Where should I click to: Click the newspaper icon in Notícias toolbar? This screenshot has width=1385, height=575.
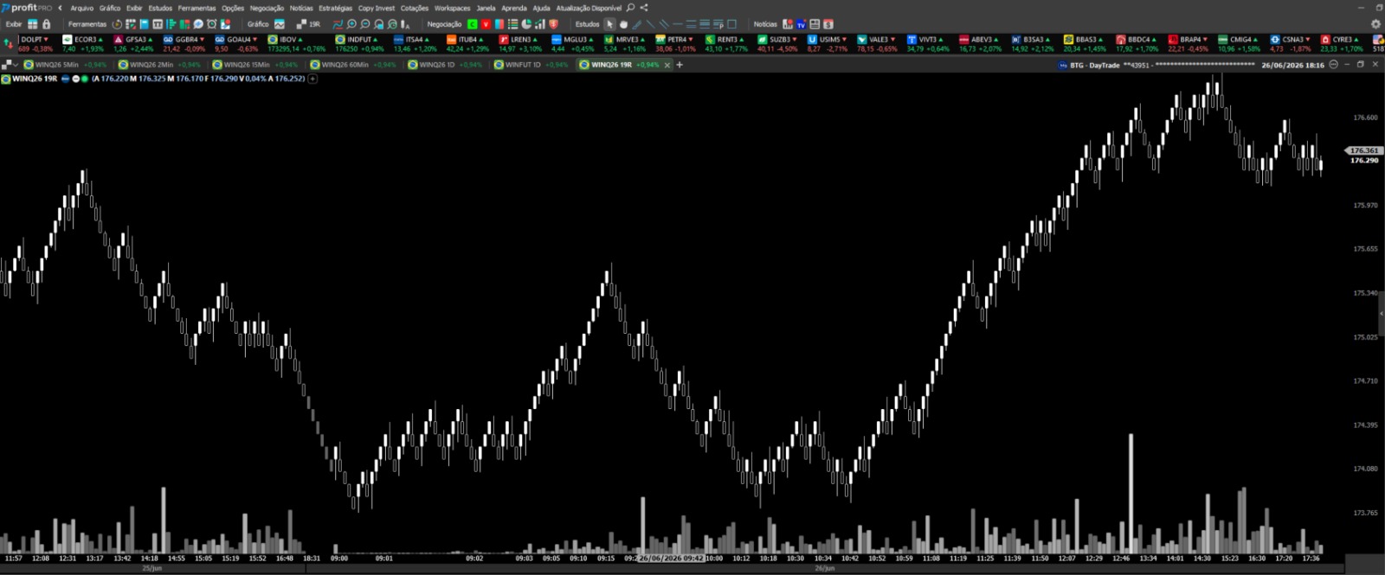click(815, 24)
